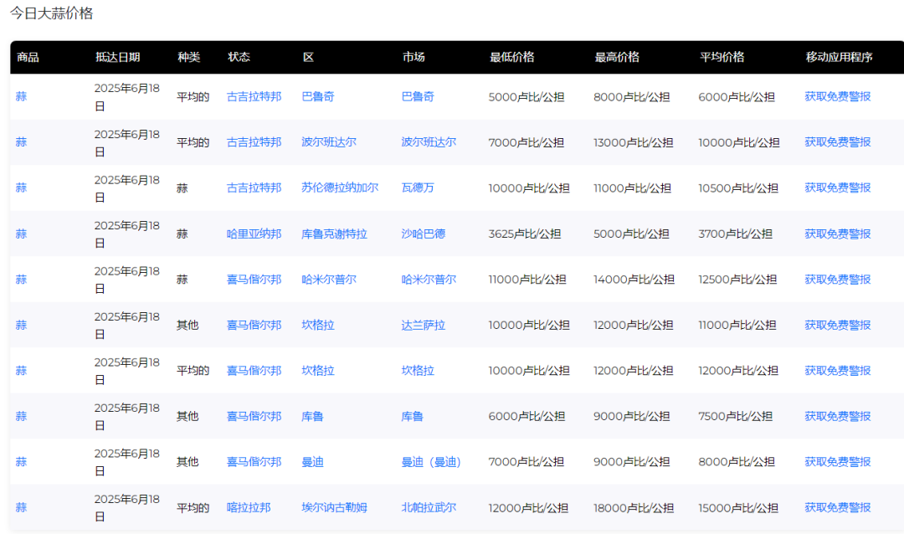Click the 3700卢比/公担 average price cell
Image resolution: width=904 pixels, height=534 pixels.
(735, 234)
